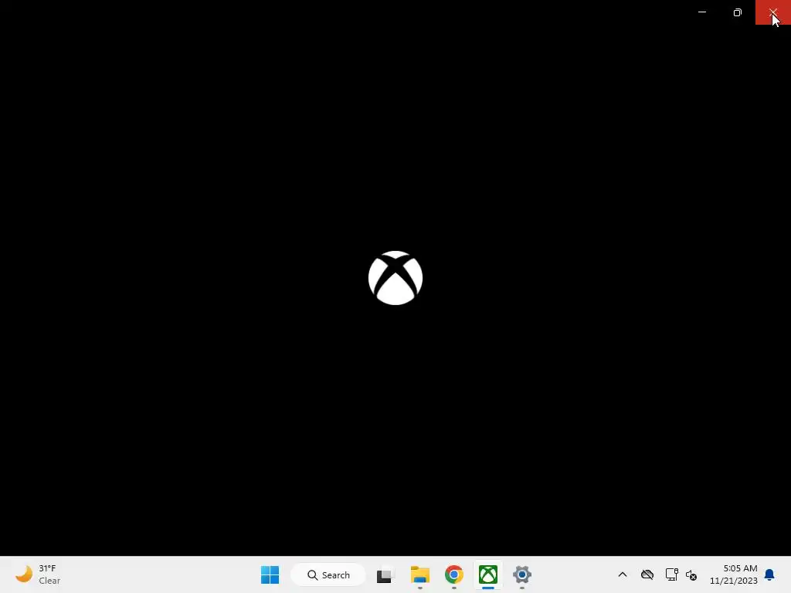Open File Explorer from taskbar
The image size is (791, 593).
click(419, 574)
